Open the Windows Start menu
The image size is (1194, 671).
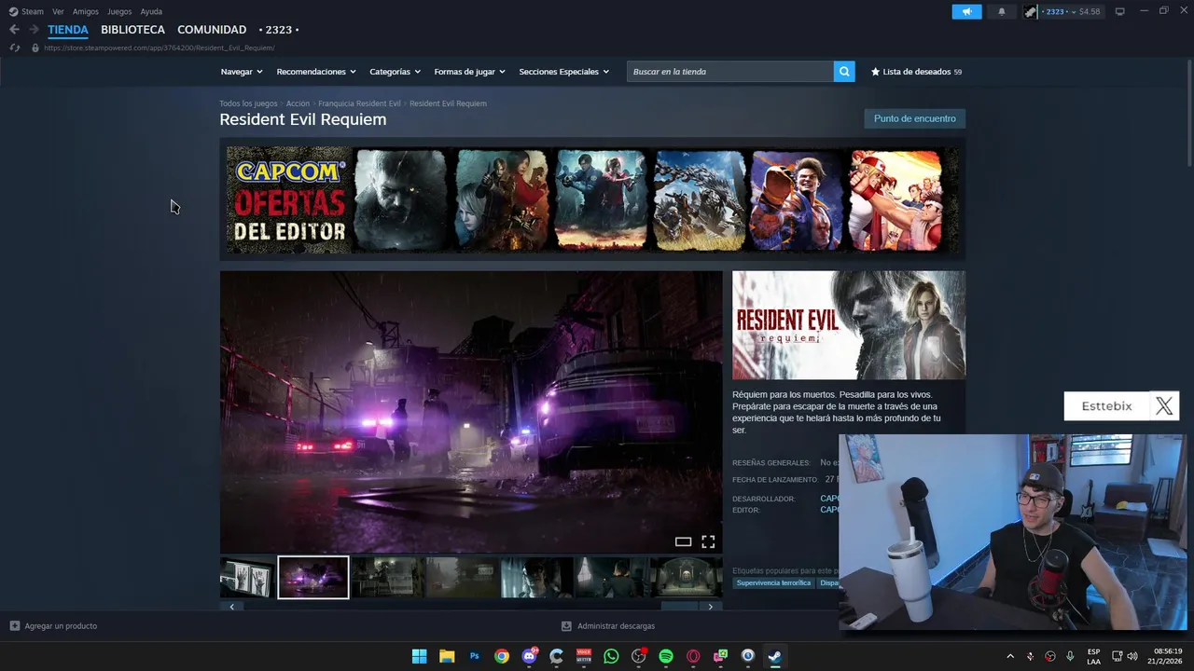pos(420,656)
